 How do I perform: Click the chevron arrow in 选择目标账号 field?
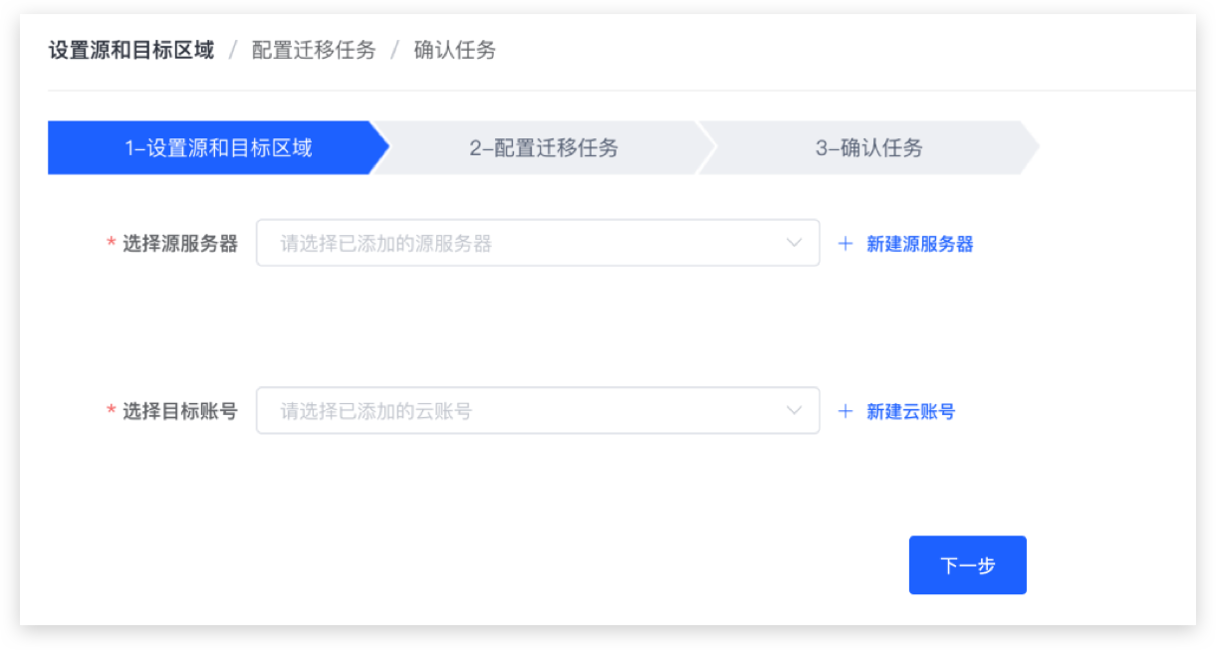pyautogui.click(x=794, y=410)
